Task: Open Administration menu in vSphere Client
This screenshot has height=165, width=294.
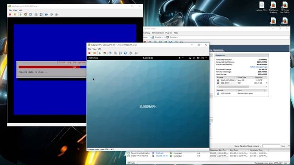Action: [x=158, y=33]
